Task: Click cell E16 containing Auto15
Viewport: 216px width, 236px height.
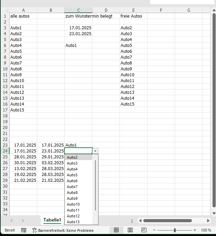Action: point(133,104)
